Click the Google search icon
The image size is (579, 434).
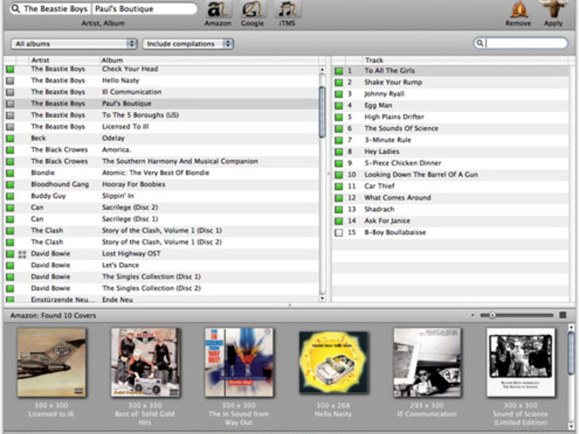pos(252,10)
